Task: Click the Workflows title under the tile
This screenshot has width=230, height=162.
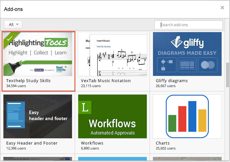Action: [x=92, y=143]
